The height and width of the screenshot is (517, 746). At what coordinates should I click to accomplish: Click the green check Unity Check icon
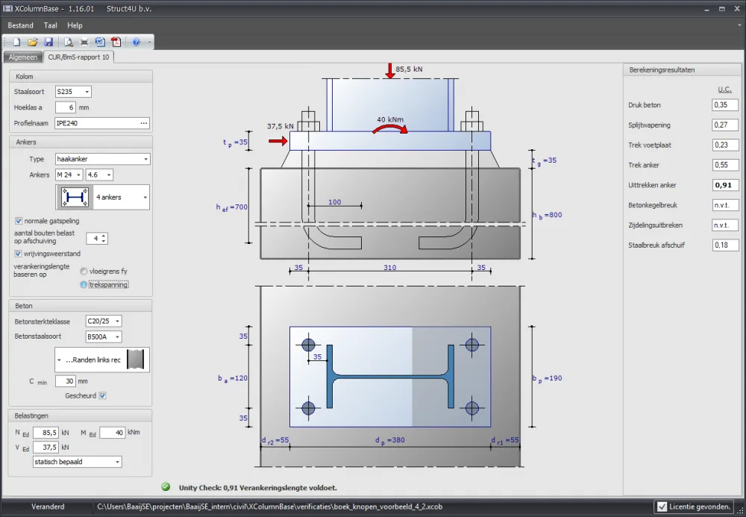pyautogui.click(x=166, y=486)
